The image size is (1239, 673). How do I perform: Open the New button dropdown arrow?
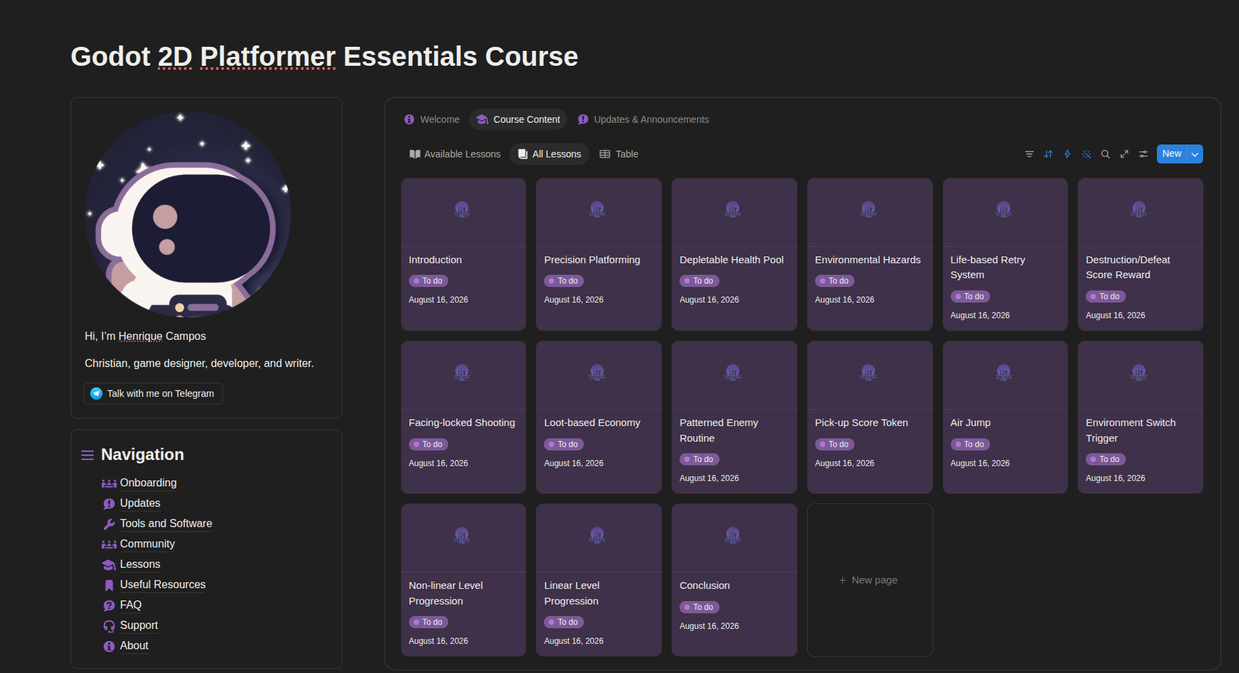[1195, 154]
